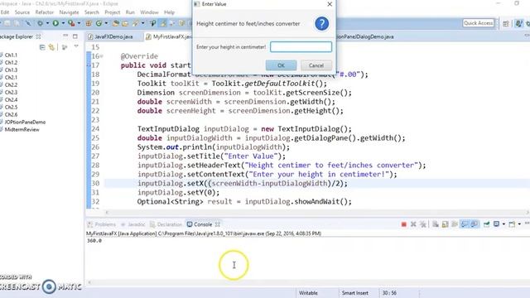The image size is (530, 298).
Task: Select the MidtermReview project
Action: (22, 129)
